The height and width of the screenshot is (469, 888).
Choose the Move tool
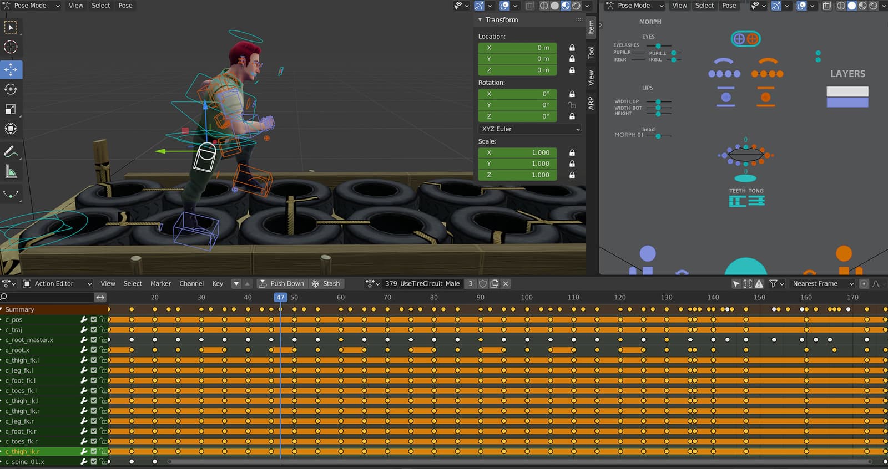pyautogui.click(x=11, y=69)
